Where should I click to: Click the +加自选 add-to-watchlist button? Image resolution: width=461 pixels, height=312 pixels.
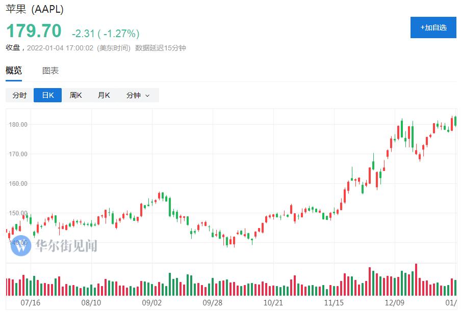click(433, 27)
